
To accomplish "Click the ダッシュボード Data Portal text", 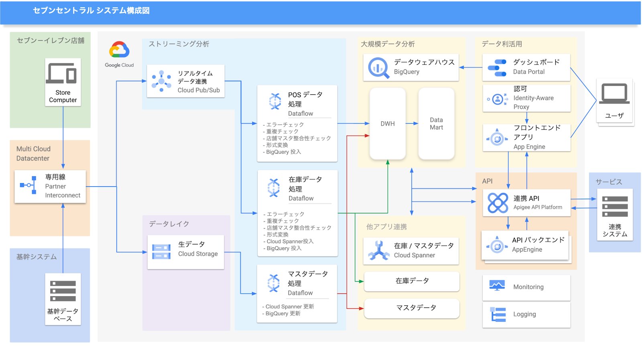I will [536, 67].
